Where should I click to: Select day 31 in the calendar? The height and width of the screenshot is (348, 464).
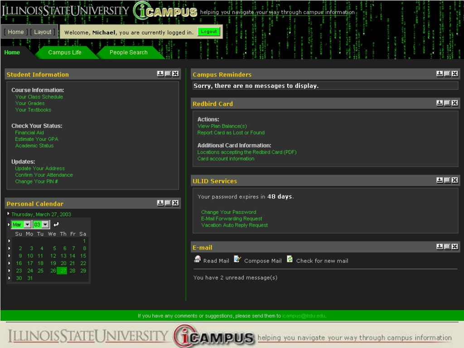30,278
